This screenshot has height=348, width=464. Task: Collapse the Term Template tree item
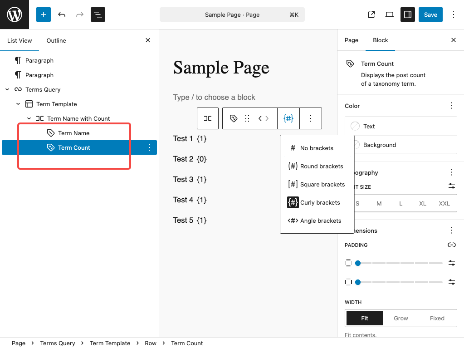tap(18, 104)
